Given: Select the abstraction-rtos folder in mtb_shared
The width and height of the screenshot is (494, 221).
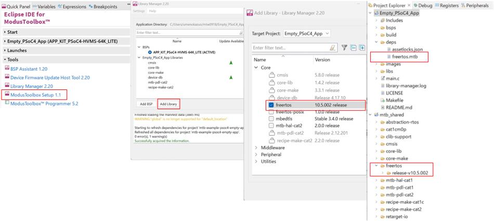Looking at the screenshot, I should click(402, 122).
